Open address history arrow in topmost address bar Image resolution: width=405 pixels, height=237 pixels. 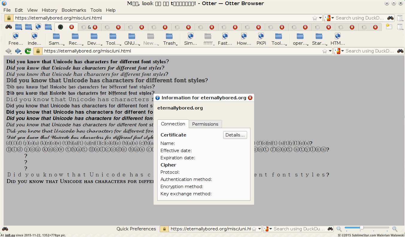coord(320,18)
